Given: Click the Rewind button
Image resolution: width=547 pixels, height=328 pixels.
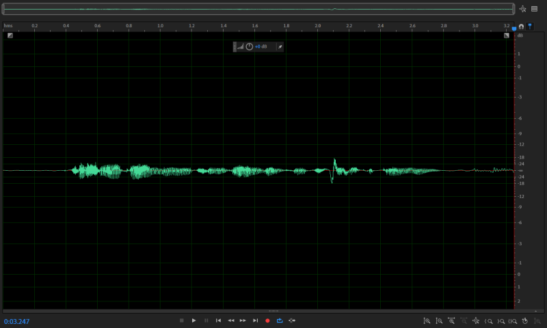Looking at the screenshot, I should click(x=230, y=320).
